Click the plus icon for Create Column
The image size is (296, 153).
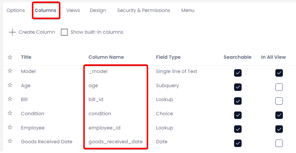pyautogui.click(x=12, y=32)
